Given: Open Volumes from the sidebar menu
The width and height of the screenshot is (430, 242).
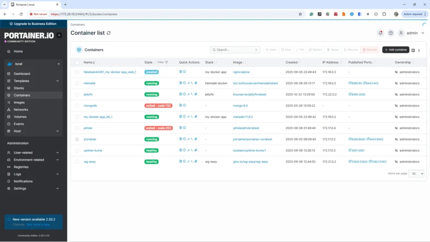Looking at the screenshot, I should click(20, 117).
